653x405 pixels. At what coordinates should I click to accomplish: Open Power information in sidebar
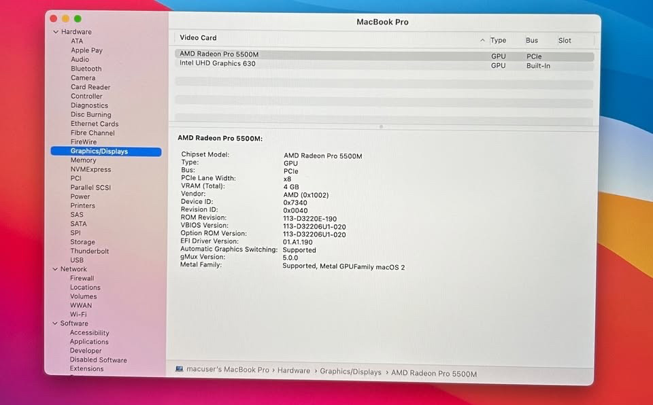pos(80,196)
